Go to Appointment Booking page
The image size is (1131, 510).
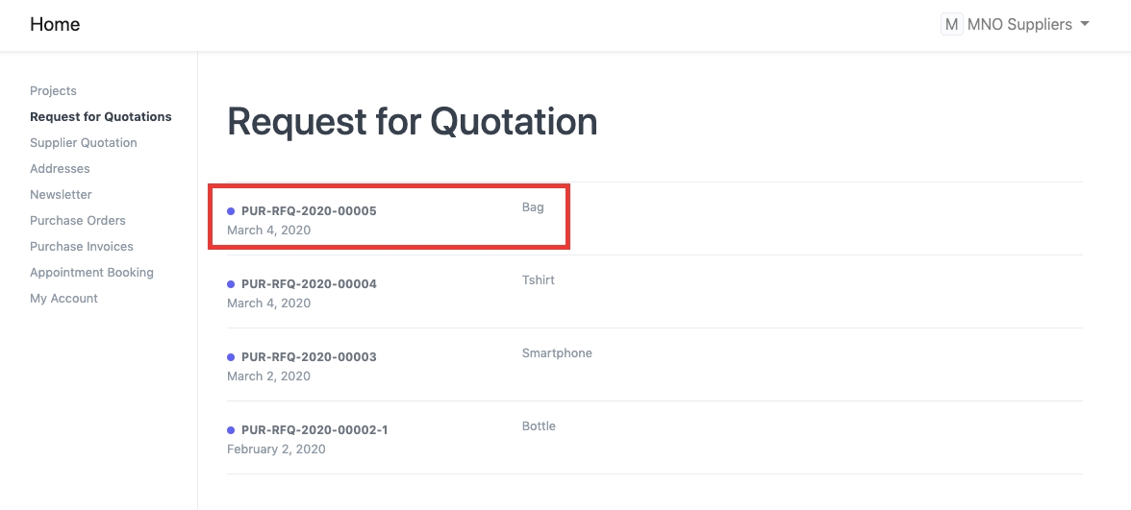tap(91, 273)
